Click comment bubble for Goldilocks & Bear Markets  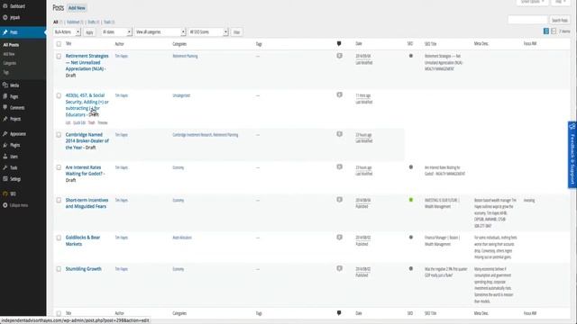(339, 238)
